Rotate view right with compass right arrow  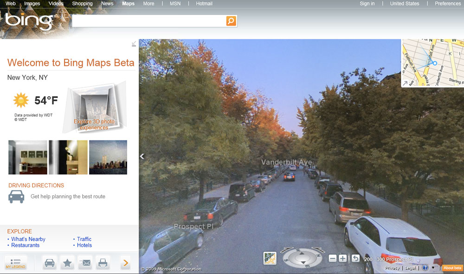pos(318,250)
